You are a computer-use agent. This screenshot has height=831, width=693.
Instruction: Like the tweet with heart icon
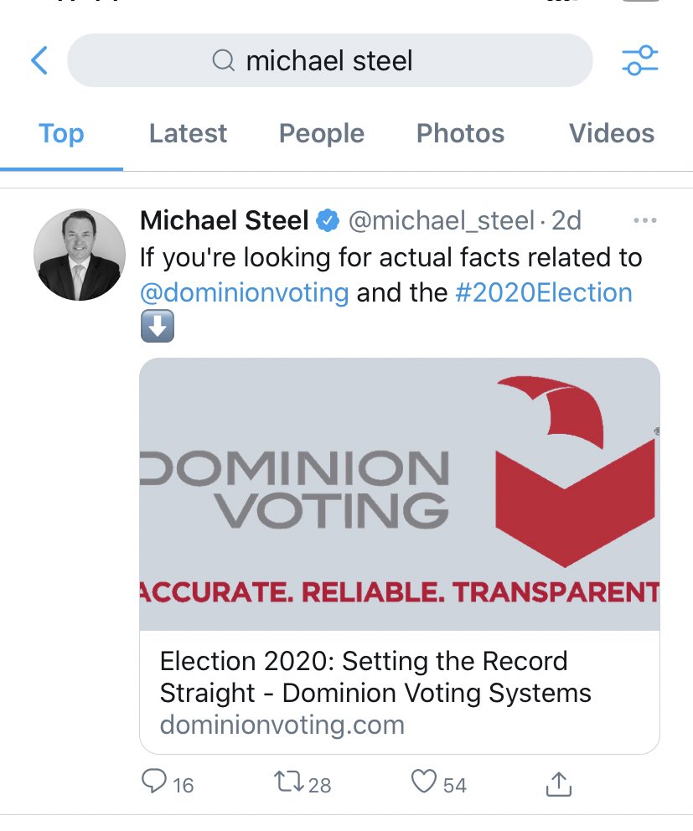[424, 783]
